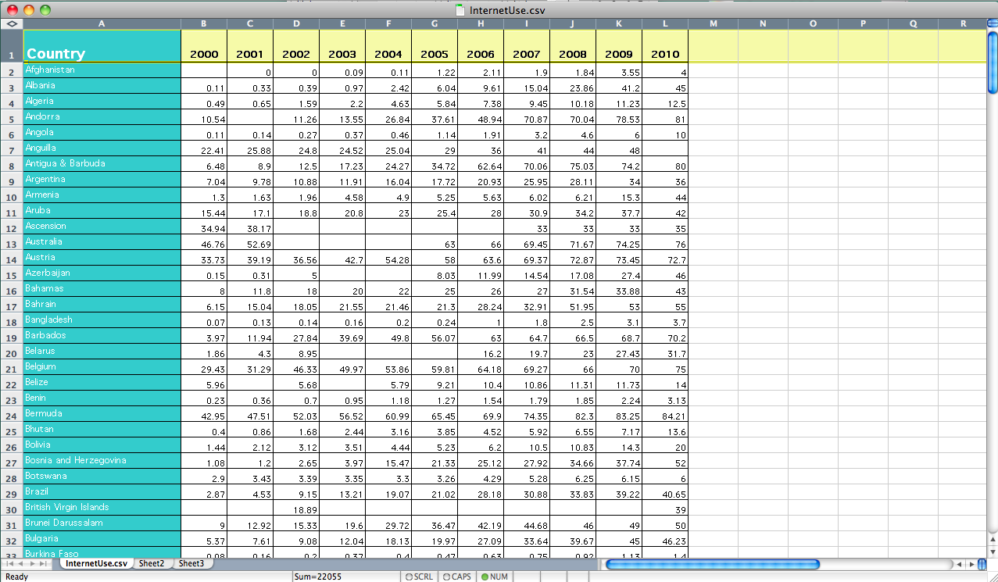Click the vertical scroll down arrow
The width and height of the screenshot is (998, 582).
(992, 550)
